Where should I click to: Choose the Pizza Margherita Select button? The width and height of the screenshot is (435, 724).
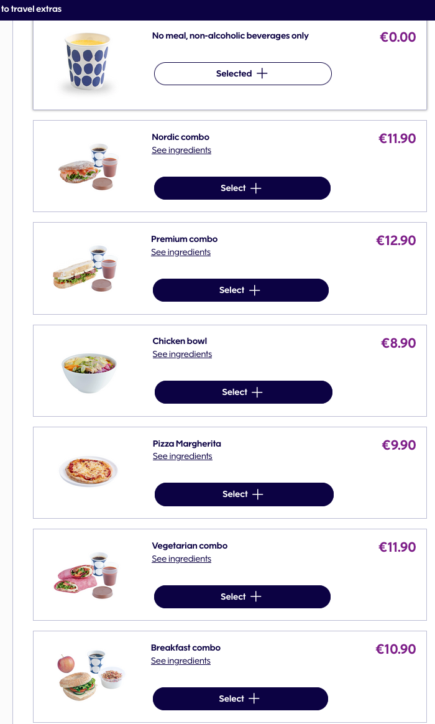click(x=244, y=494)
